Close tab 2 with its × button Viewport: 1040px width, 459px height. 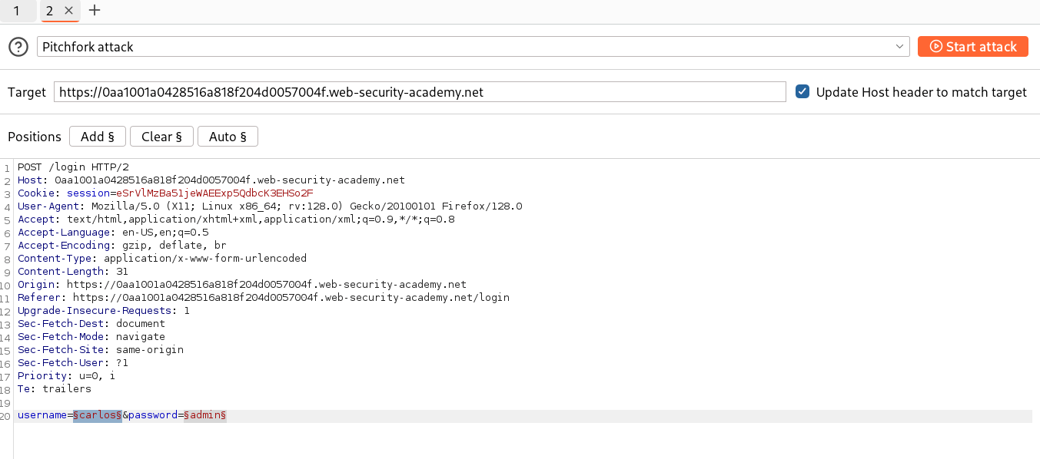tap(68, 11)
